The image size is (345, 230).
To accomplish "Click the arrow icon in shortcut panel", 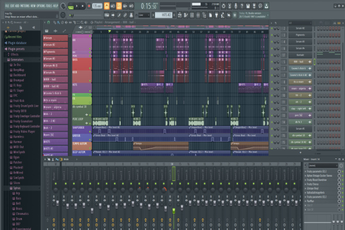I will [x=113, y=15].
